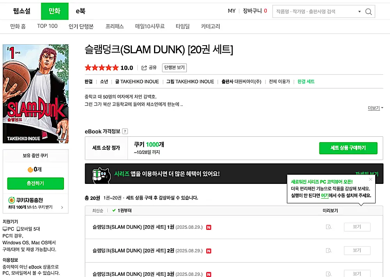
Task: Switch to the e북 tab
Action: tap(81, 11)
